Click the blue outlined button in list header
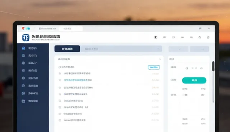230x132 pixels. 154,67
